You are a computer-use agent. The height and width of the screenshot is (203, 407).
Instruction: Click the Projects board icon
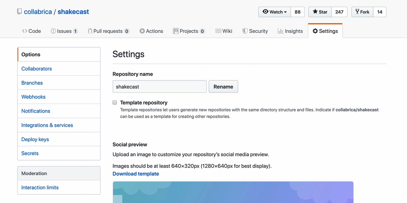click(176, 31)
